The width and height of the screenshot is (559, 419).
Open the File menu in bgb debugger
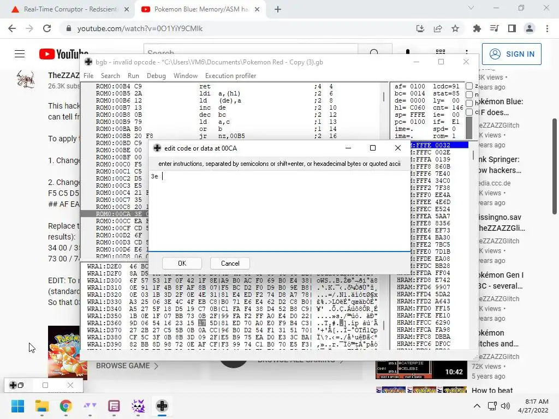(x=88, y=75)
